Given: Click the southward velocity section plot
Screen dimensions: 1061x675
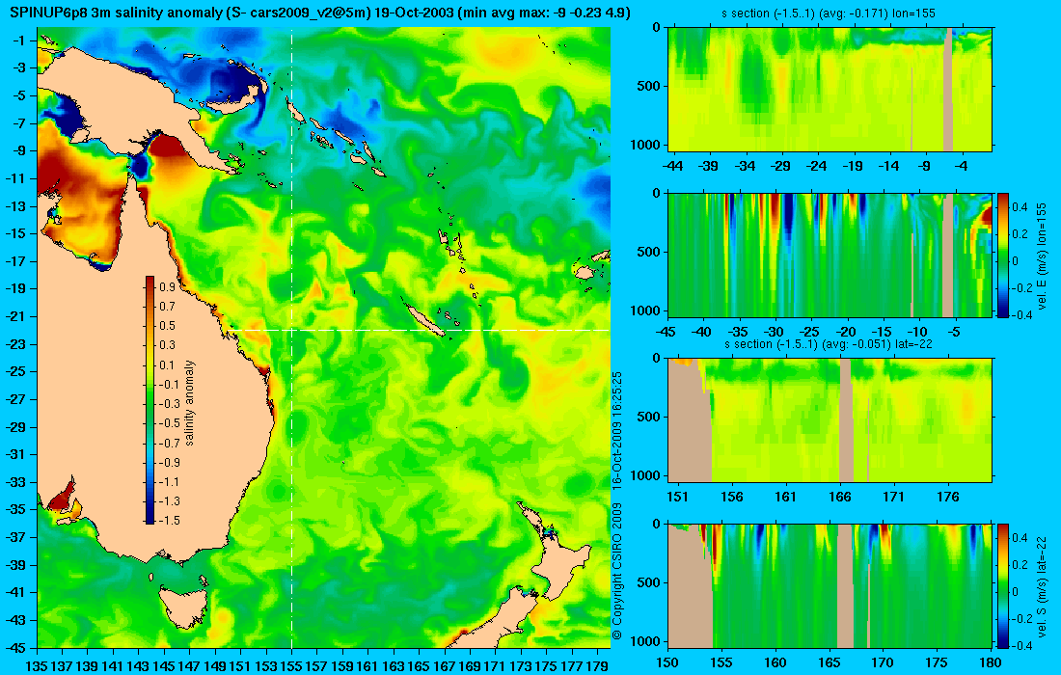Looking at the screenshot, I should click(x=830, y=585).
